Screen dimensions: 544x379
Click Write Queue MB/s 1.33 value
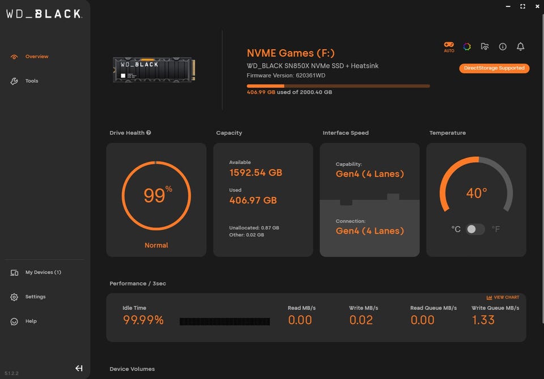483,320
